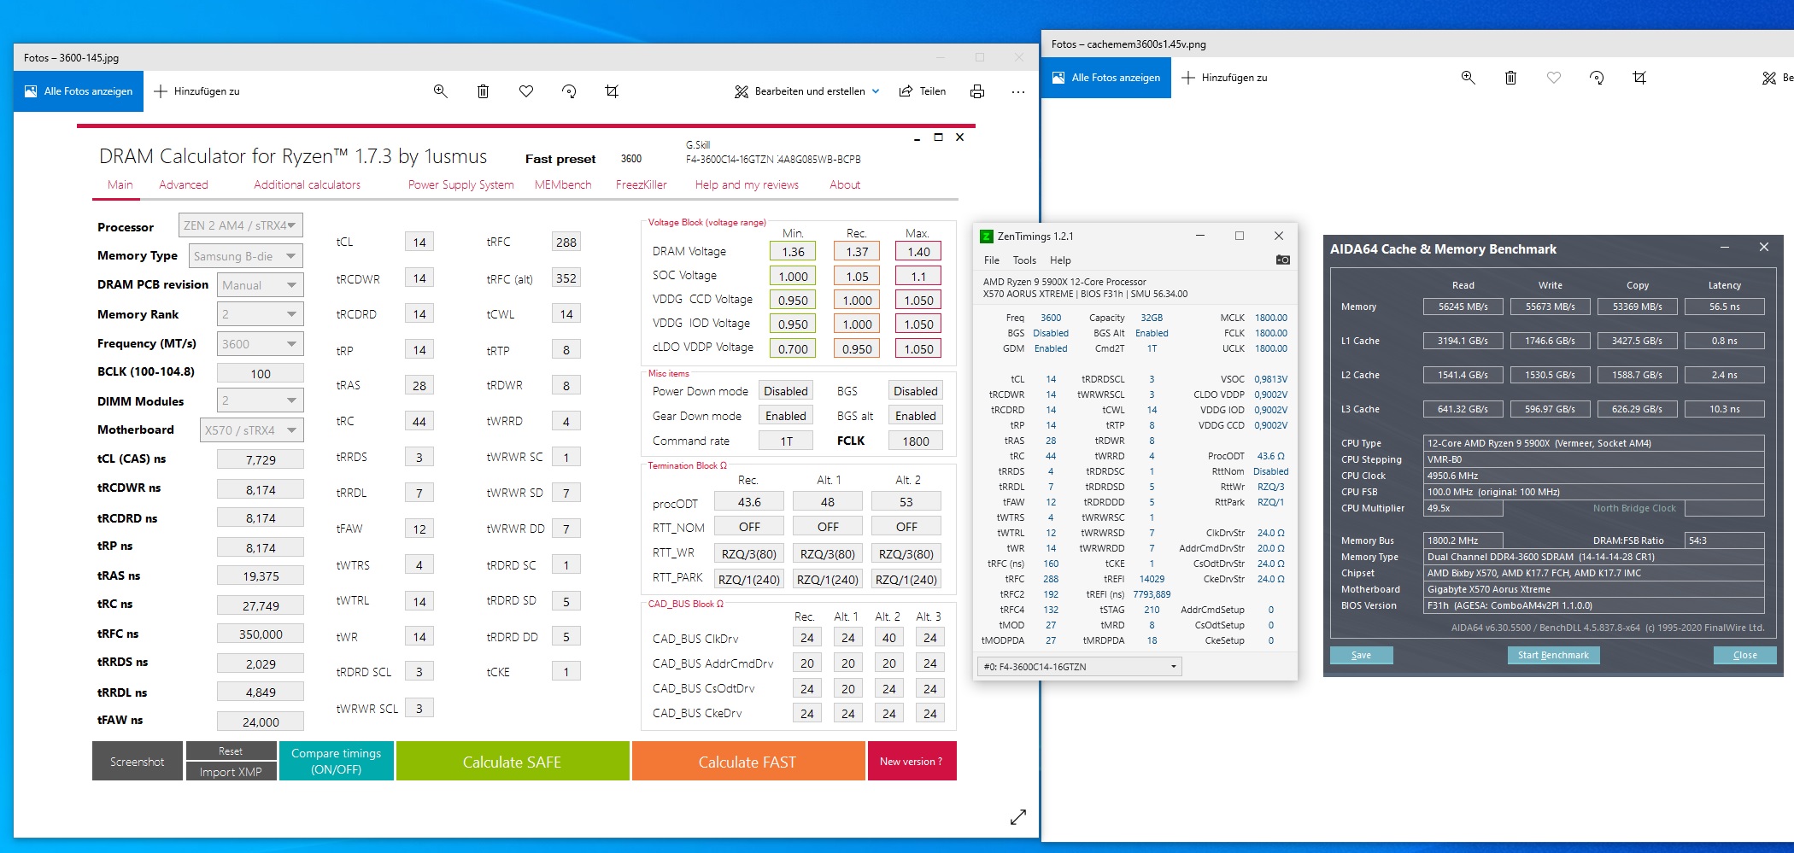Open the Help and my reviews tab
This screenshot has width=1794, height=853.
(x=747, y=184)
